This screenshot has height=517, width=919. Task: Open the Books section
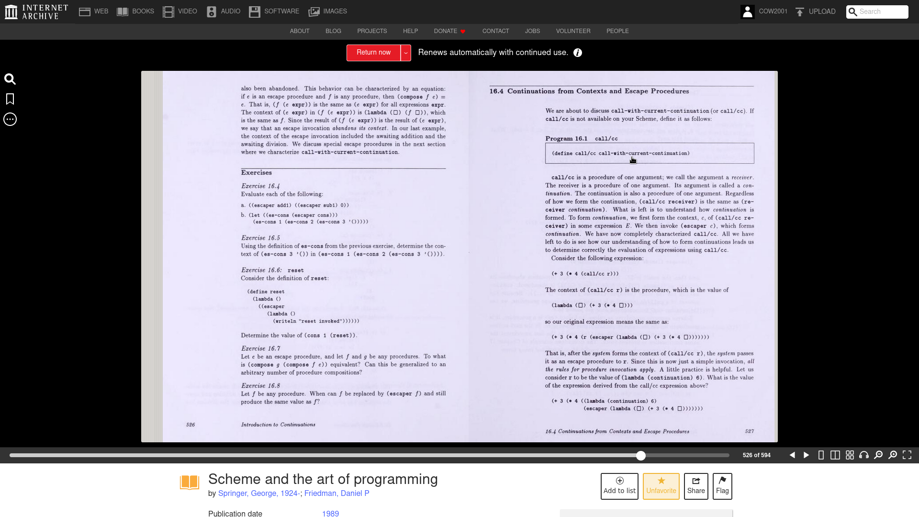pyautogui.click(x=135, y=11)
